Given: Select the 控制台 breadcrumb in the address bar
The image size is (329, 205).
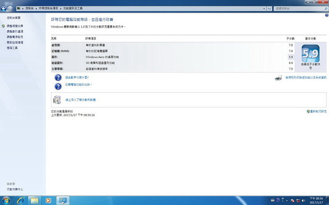Looking at the screenshot, I should pyautogui.click(x=29, y=9).
